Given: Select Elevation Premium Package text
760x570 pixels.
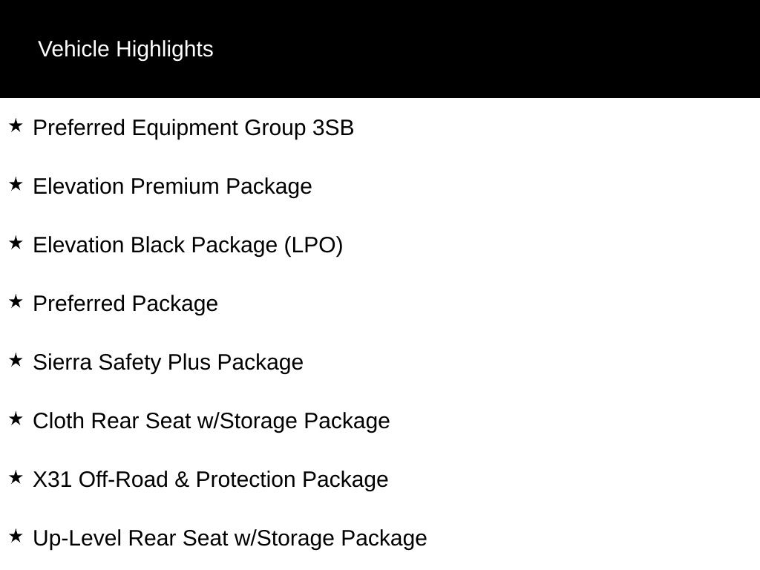Looking at the screenshot, I should click(172, 187).
